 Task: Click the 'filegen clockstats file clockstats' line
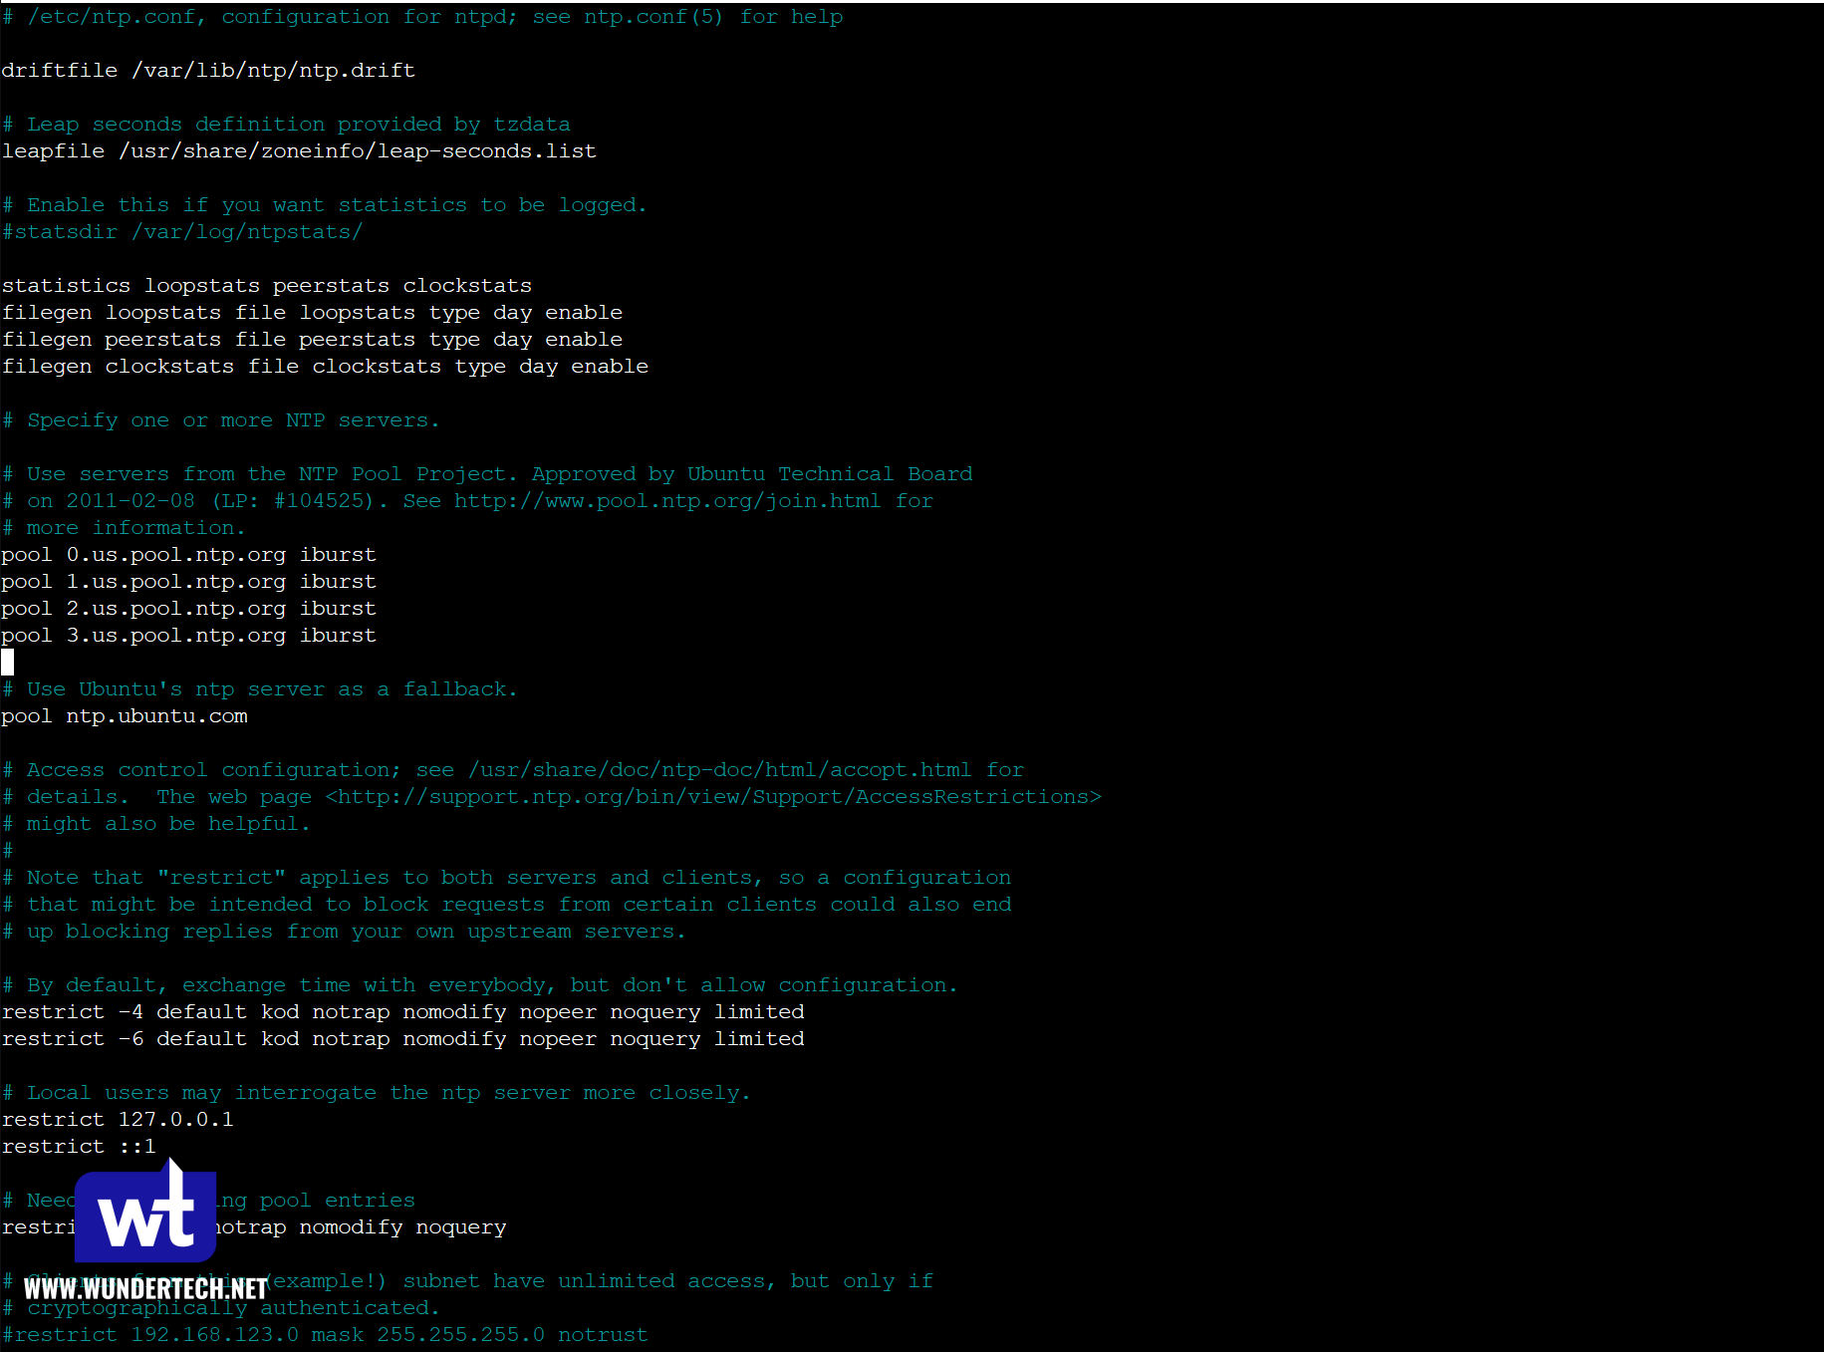325,367
